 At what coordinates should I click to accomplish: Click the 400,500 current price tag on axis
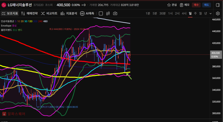tap(216, 55)
